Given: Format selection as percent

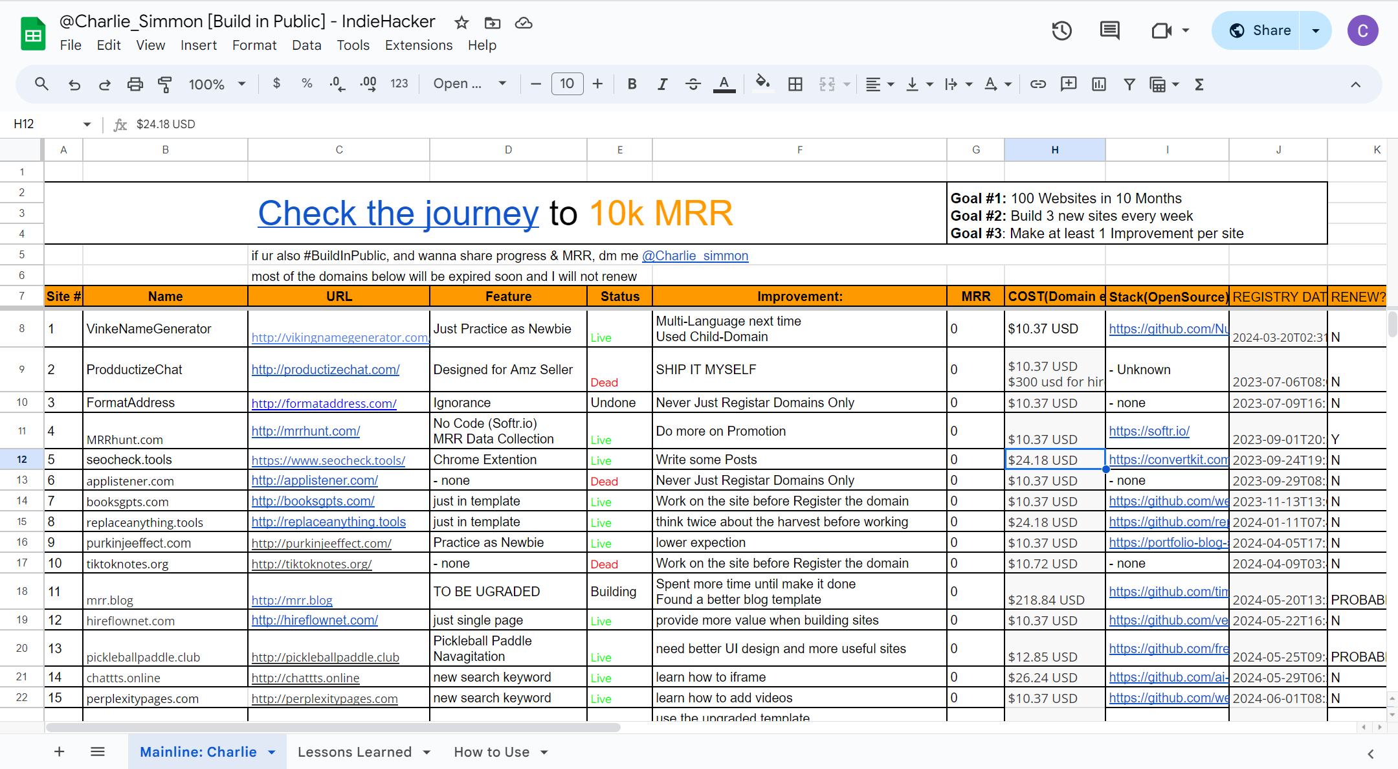Looking at the screenshot, I should [307, 84].
